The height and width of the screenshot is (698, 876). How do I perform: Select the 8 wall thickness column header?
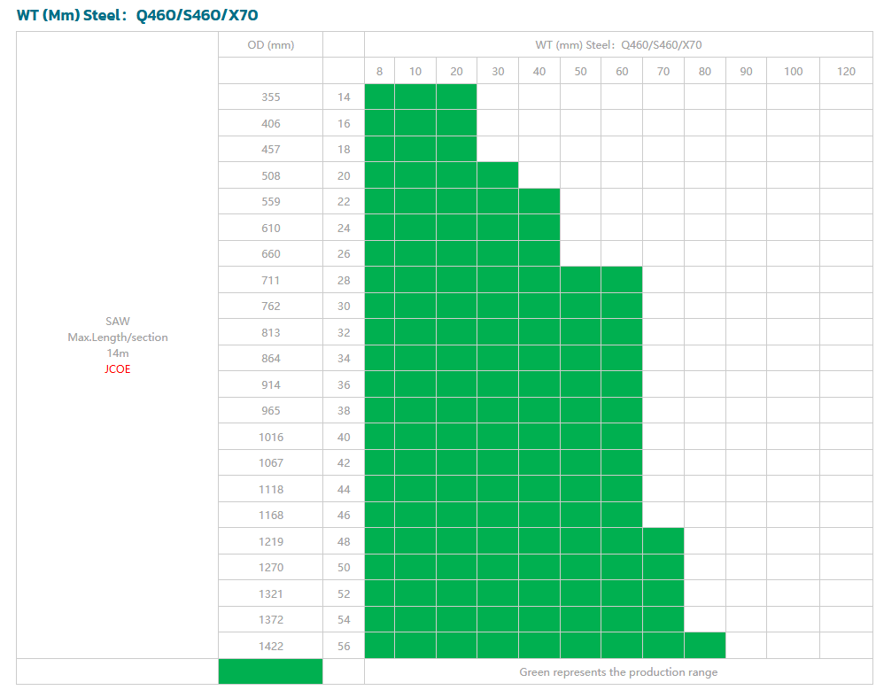(379, 71)
